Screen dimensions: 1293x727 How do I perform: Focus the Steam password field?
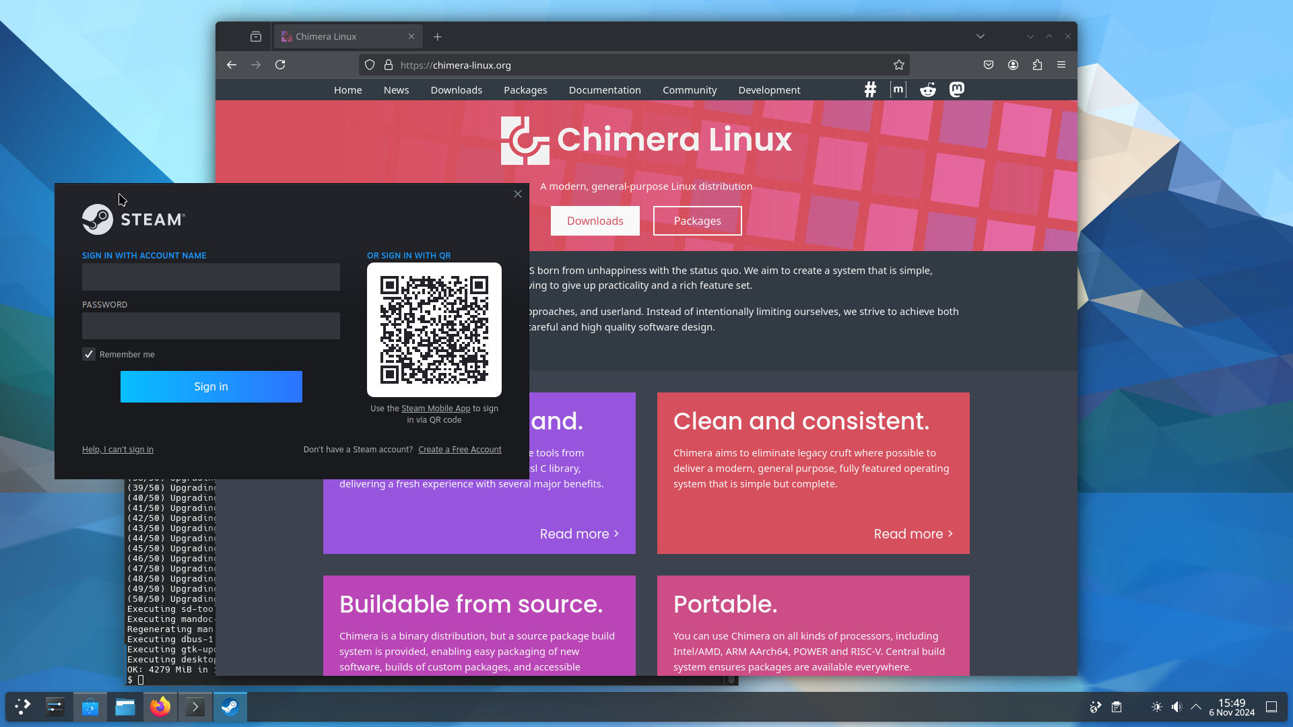[x=211, y=326]
